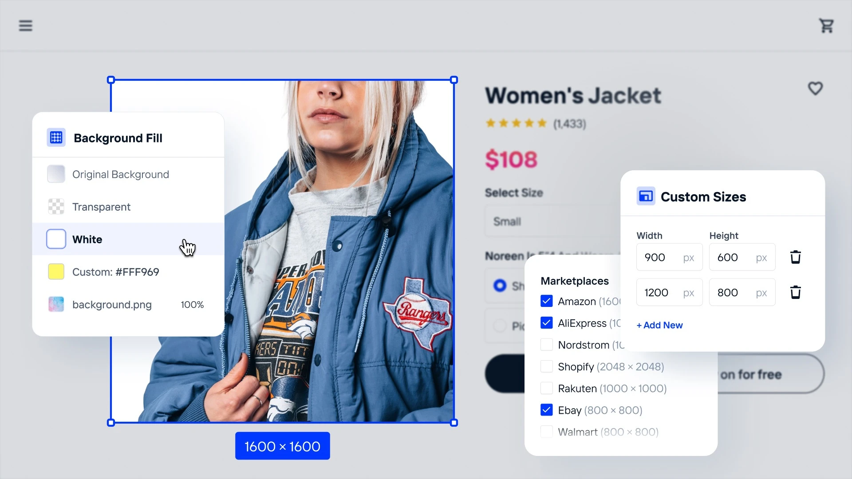The height and width of the screenshot is (479, 852).
Task: Delete the 900 by 600 custom size
Action: [796, 257]
